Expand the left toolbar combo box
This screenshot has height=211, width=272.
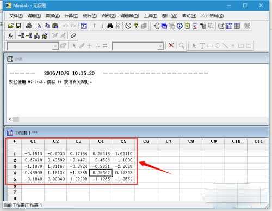(x=55, y=46)
